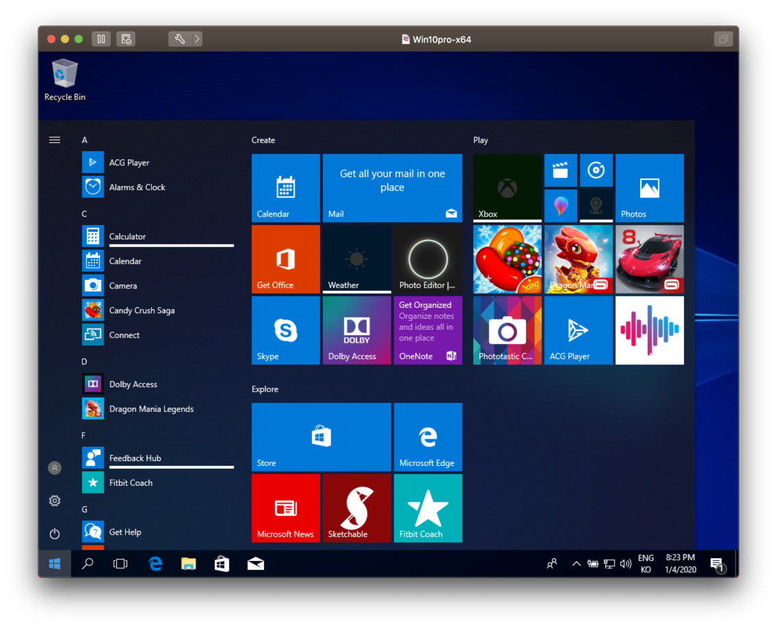Open the Photo Editor tile
This screenshot has width=777, height=628.
point(427,259)
